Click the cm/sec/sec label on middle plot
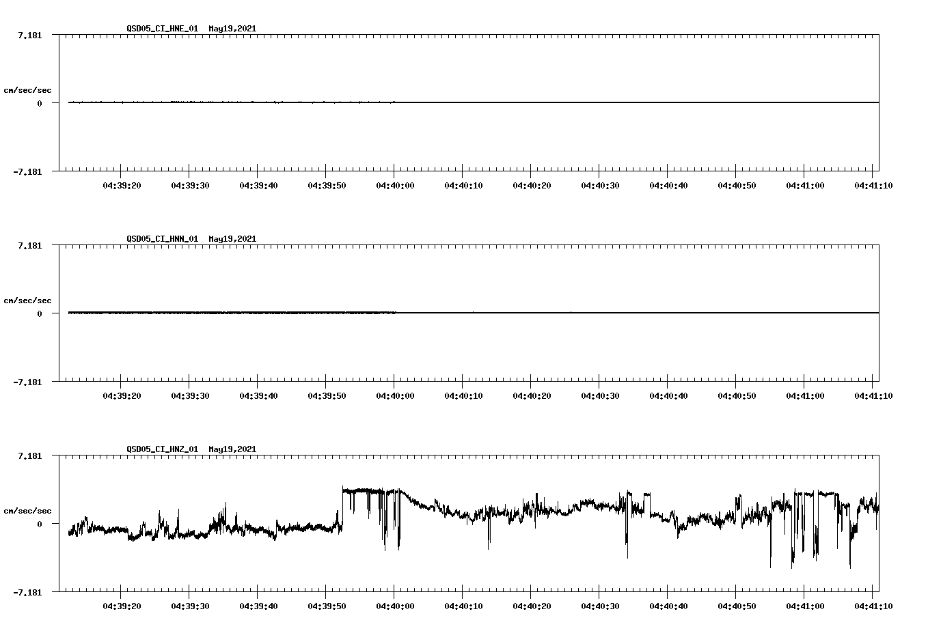 click(x=29, y=300)
